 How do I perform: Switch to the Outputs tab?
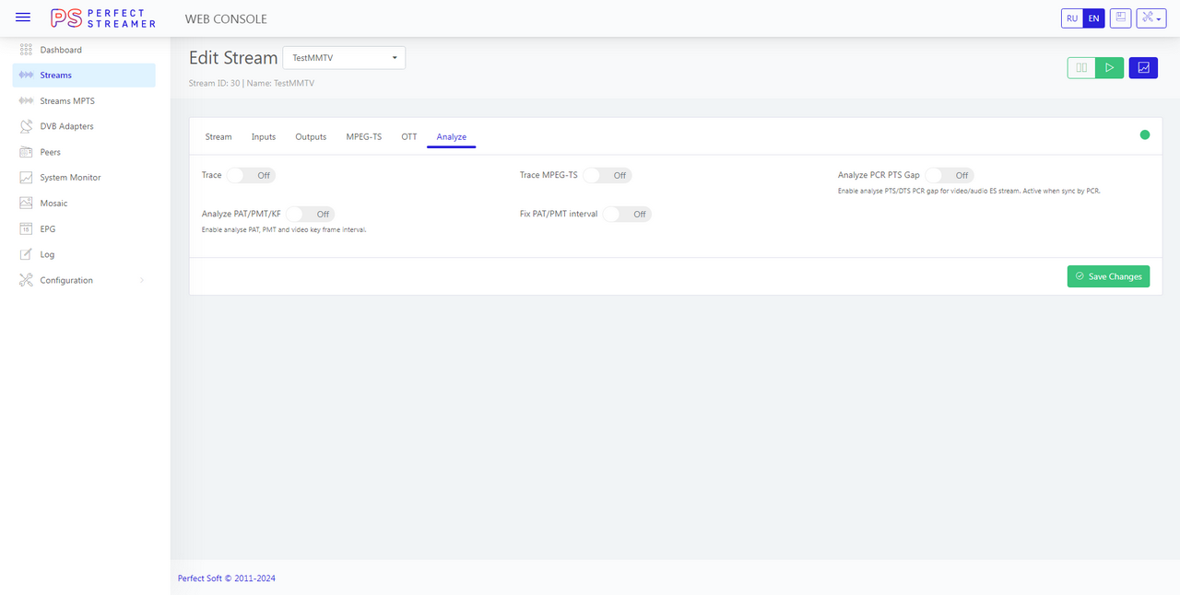tap(311, 136)
